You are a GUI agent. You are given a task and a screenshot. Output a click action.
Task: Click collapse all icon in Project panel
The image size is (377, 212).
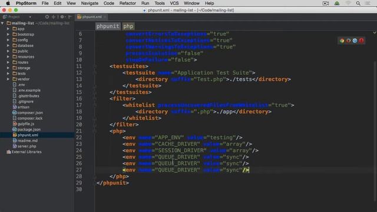[x=54, y=17]
